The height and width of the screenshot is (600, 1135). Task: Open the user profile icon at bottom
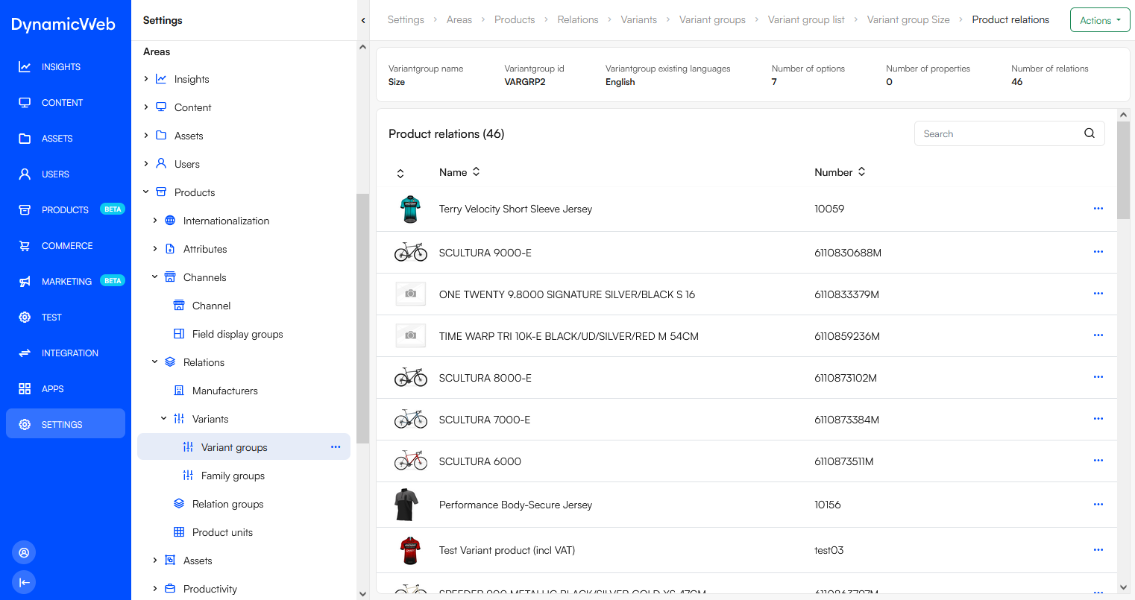(24, 552)
